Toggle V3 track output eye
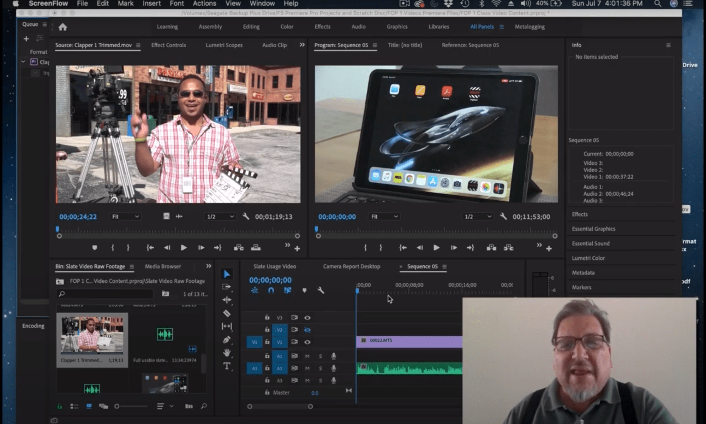This screenshot has width=706, height=424. (x=307, y=318)
